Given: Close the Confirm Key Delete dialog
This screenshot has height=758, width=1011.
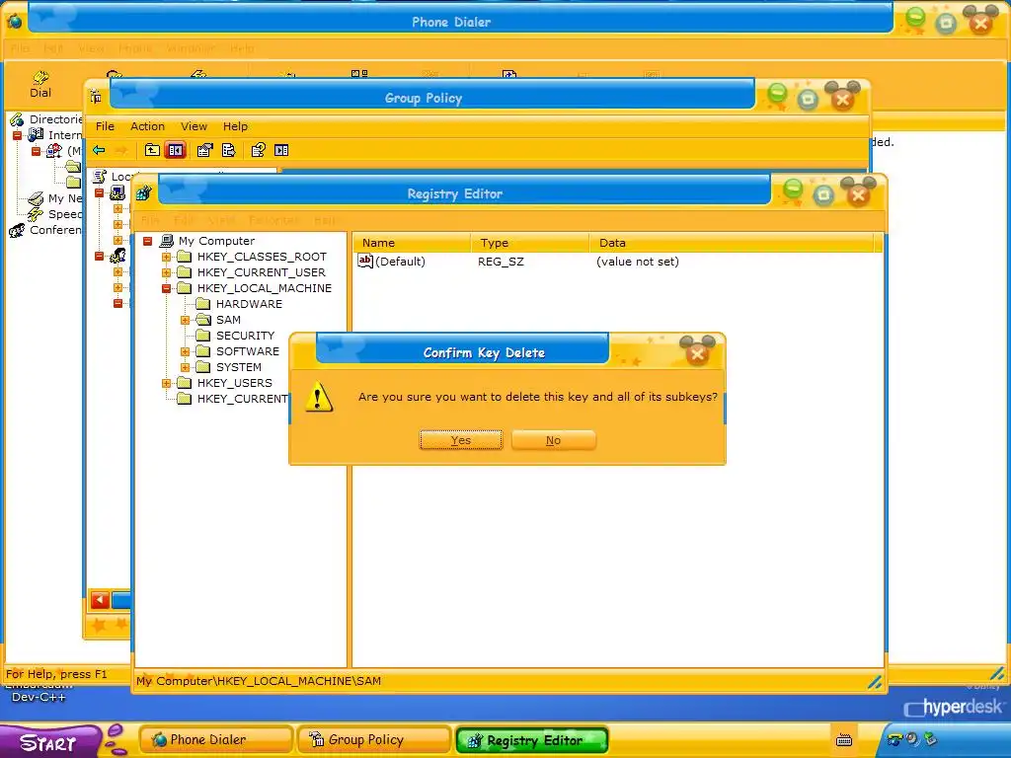Looking at the screenshot, I should 697,353.
